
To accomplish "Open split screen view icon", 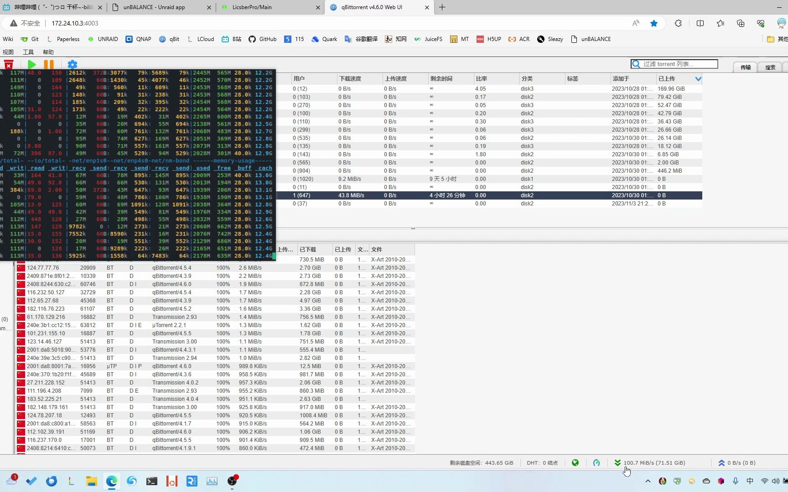I will point(700,23).
